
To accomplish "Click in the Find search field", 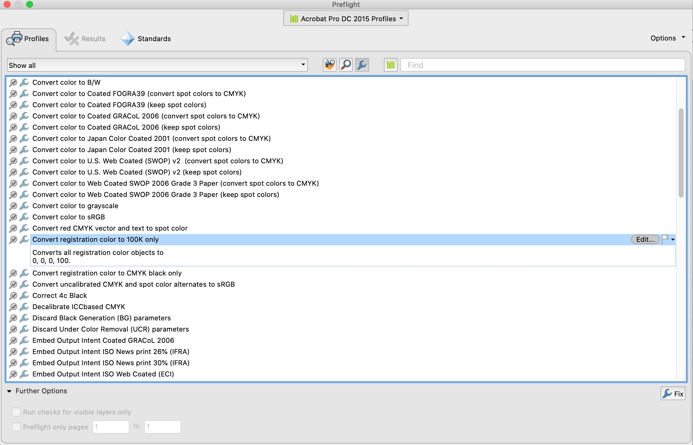I will click(x=542, y=65).
